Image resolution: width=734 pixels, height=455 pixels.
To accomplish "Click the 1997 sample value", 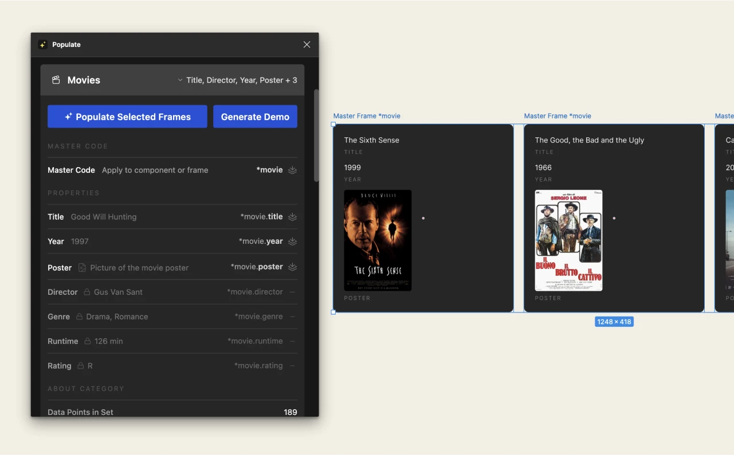I will pyautogui.click(x=80, y=242).
